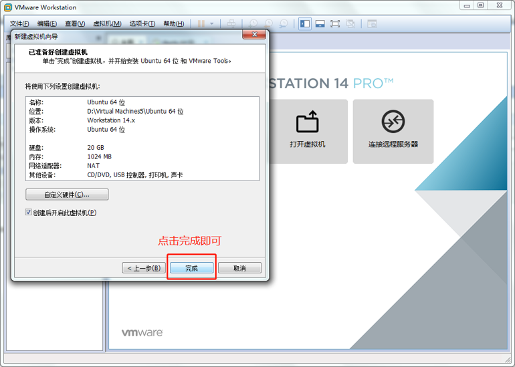This screenshot has width=515, height=367.
Task: Uncheck 创建后开启此虚拟机(P) checkbox
Action: (29, 213)
